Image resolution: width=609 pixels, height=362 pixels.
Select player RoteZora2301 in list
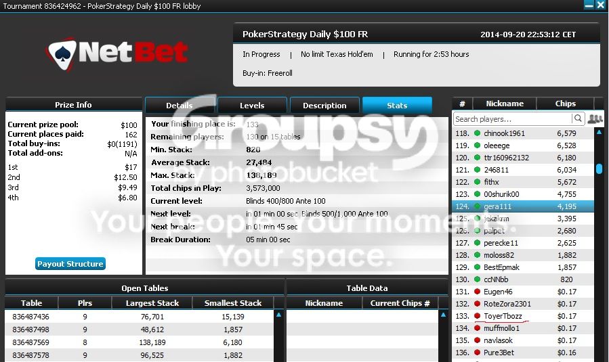click(x=523, y=304)
